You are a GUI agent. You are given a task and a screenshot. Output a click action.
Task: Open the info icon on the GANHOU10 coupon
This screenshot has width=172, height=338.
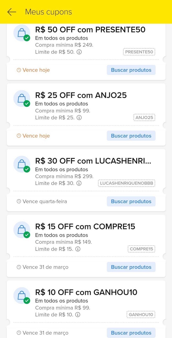click(78, 314)
